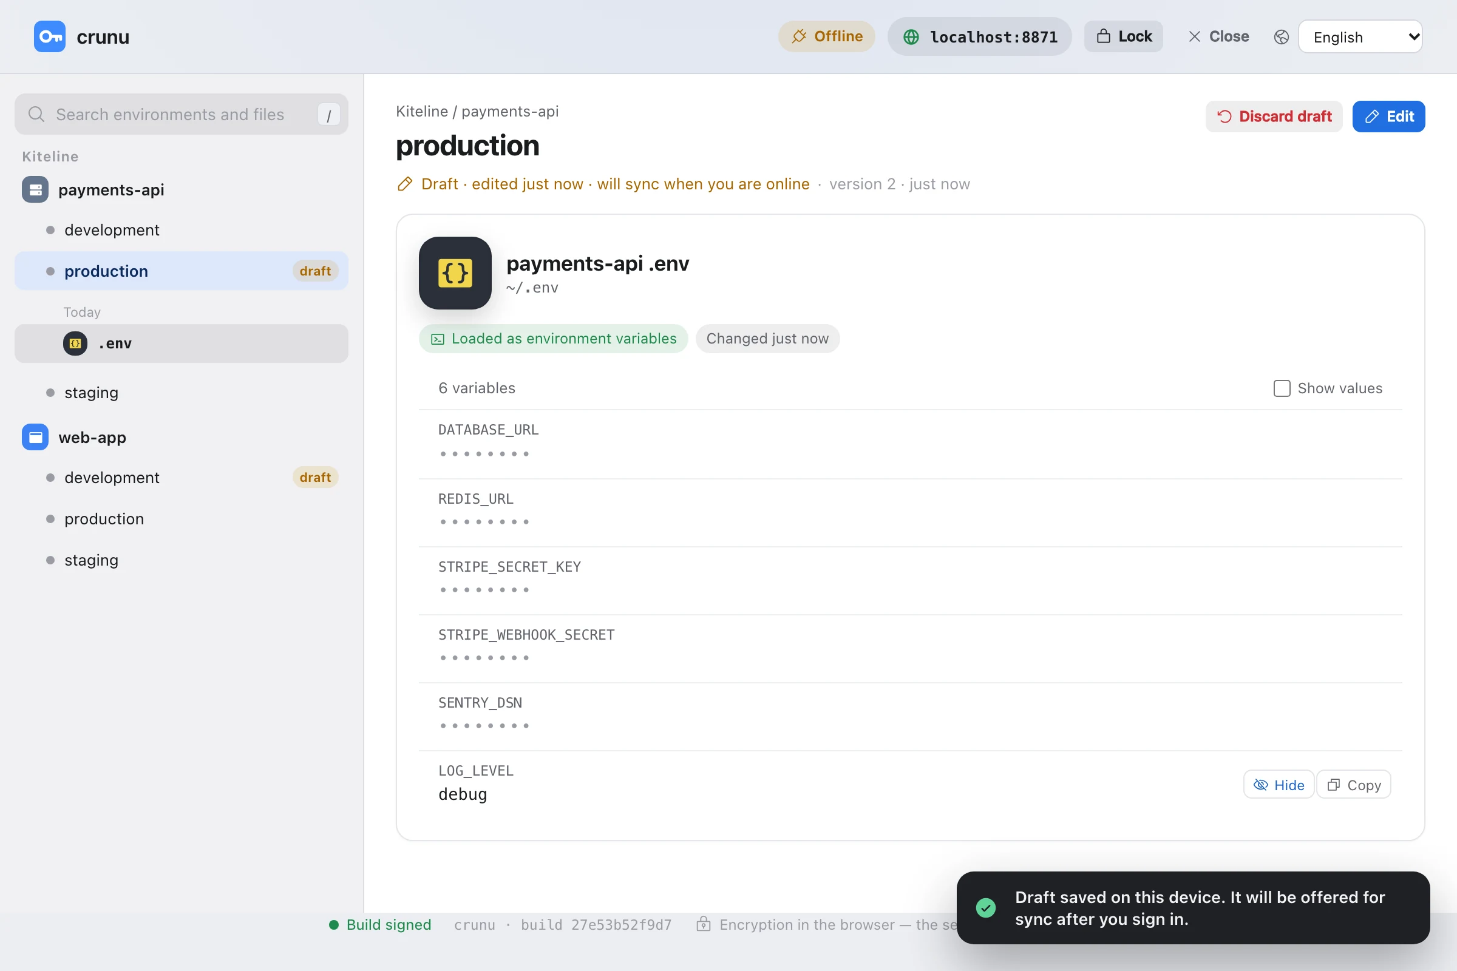Click the LOG_LEVEL variable name
Screen dimensions: 1457x971
476,771
